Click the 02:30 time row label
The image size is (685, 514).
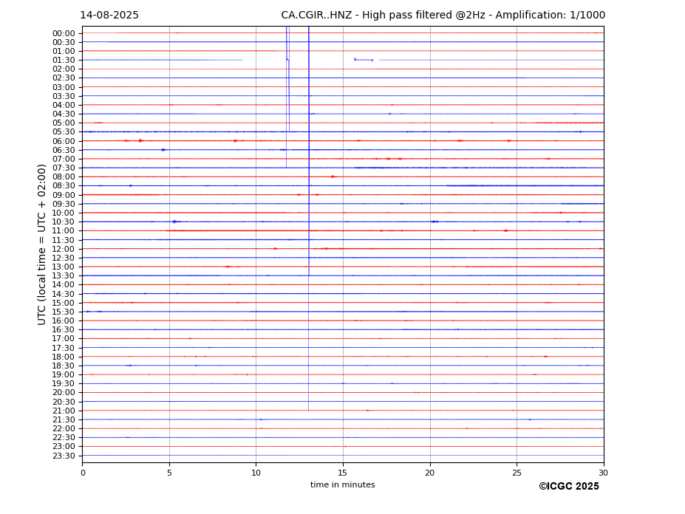[x=64, y=78]
